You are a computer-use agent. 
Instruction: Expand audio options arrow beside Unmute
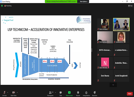pos(8,93)
